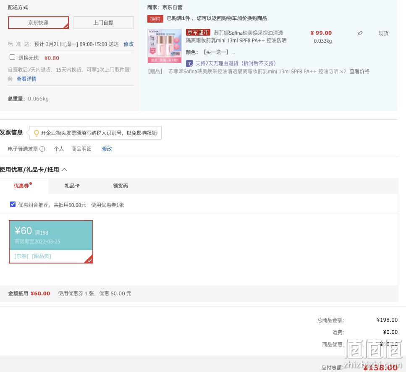The width and height of the screenshot is (406, 372).
Task: Click the quantity x2 text
Action: tap(360, 34)
